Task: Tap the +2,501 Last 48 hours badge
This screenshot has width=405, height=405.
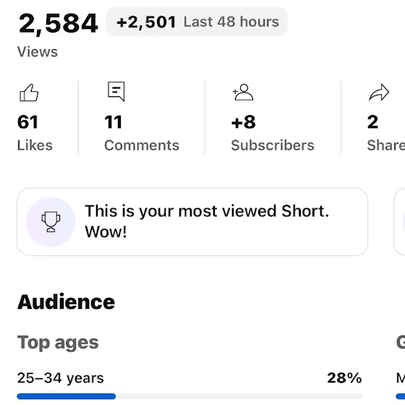Action: pyautogui.click(x=197, y=22)
